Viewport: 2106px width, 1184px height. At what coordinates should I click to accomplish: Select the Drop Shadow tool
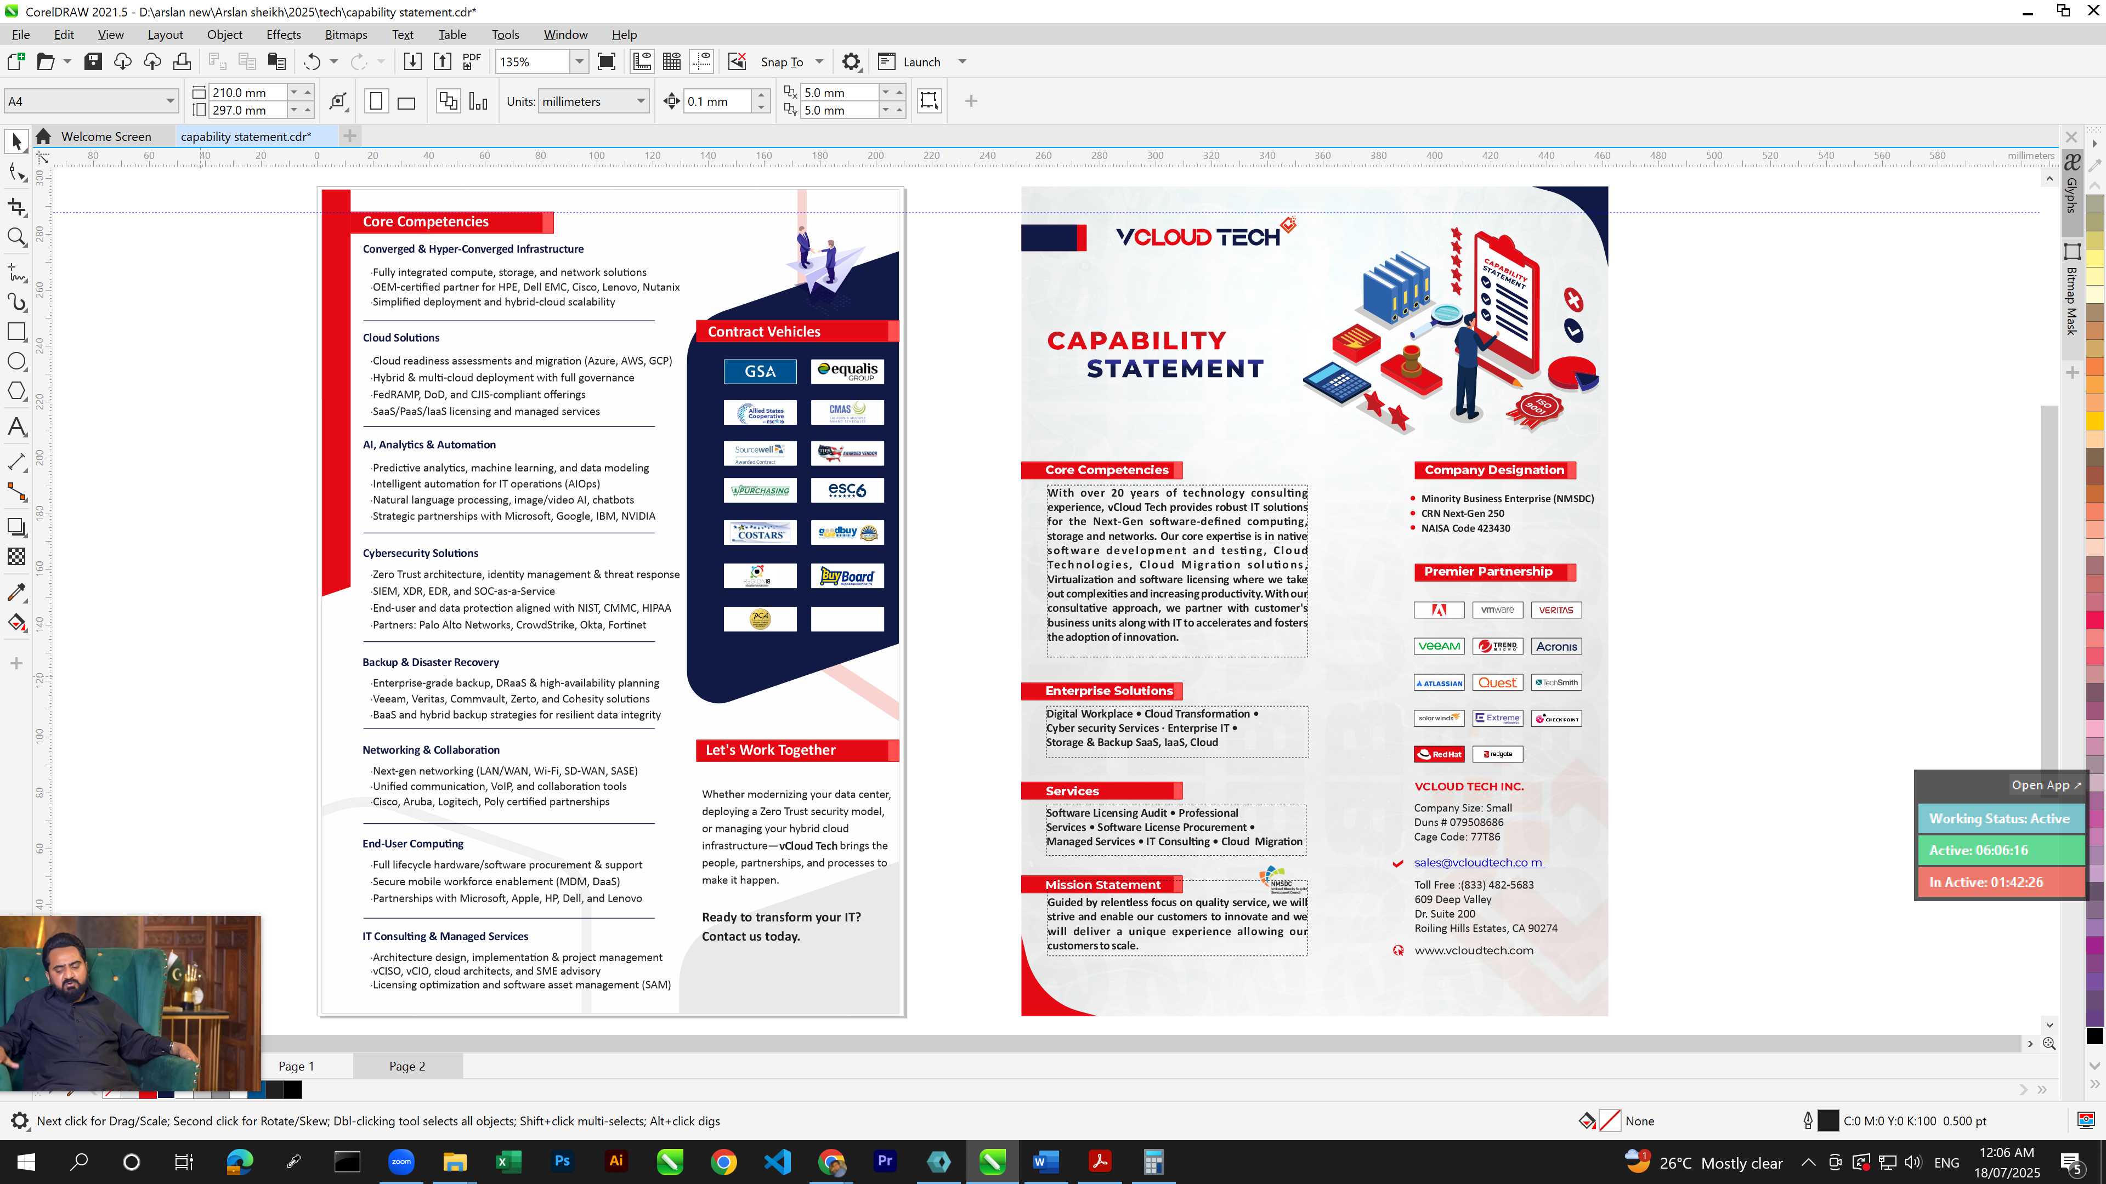pos(16,527)
